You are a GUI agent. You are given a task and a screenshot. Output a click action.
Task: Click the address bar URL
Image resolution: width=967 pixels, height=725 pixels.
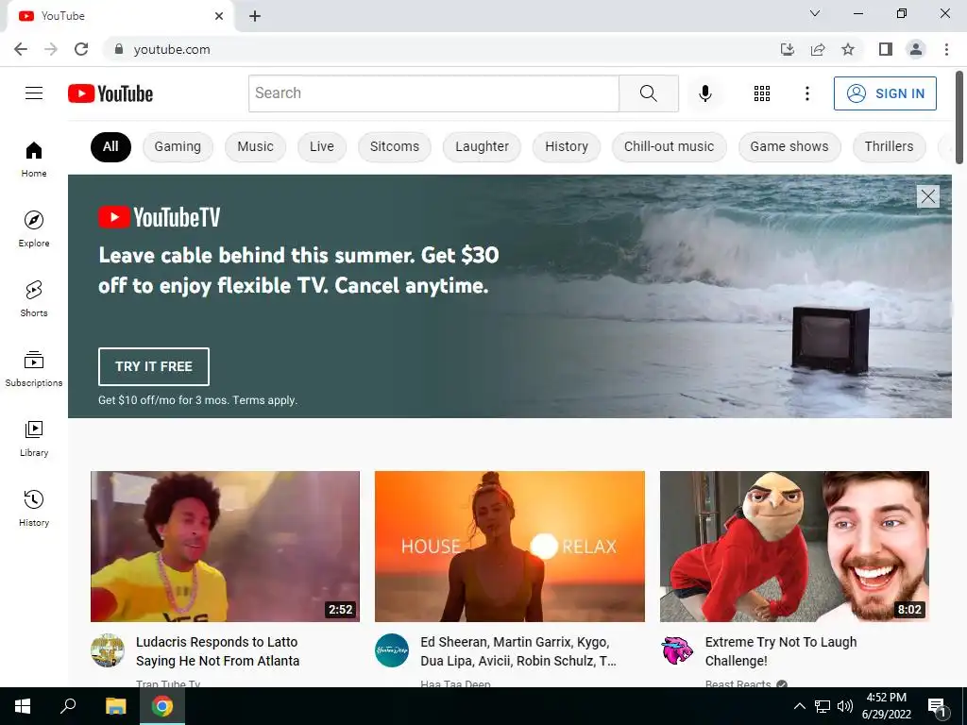(x=172, y=49)
